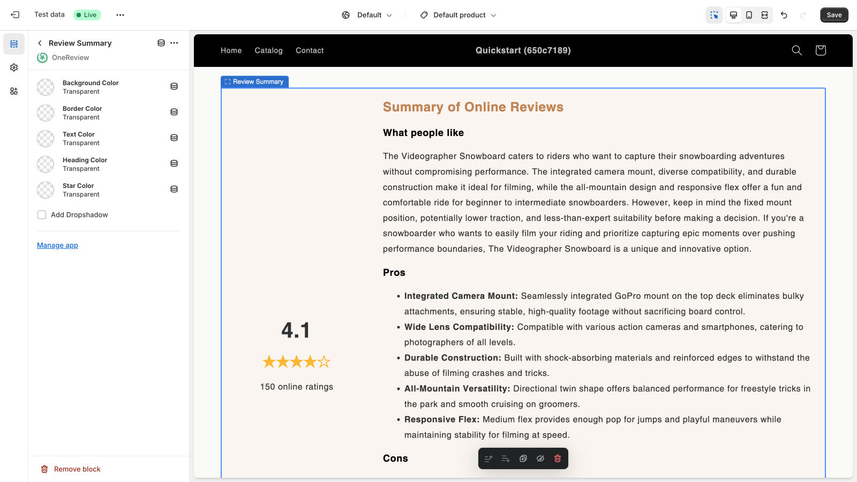857x482 pixels.
Task: Click the undo arrow icon
Action: [x=784, y=15]
